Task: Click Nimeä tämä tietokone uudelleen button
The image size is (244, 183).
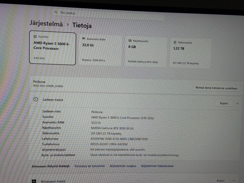Action: point(217,88)
